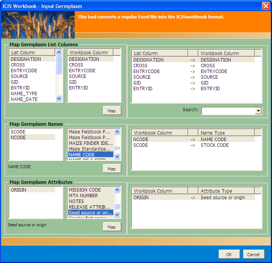
Task: Click Map button under Germplasm List Columns
Action: pos(112,110)
